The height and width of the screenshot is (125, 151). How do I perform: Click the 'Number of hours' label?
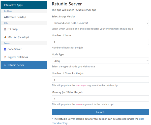(x=62, y=36)
